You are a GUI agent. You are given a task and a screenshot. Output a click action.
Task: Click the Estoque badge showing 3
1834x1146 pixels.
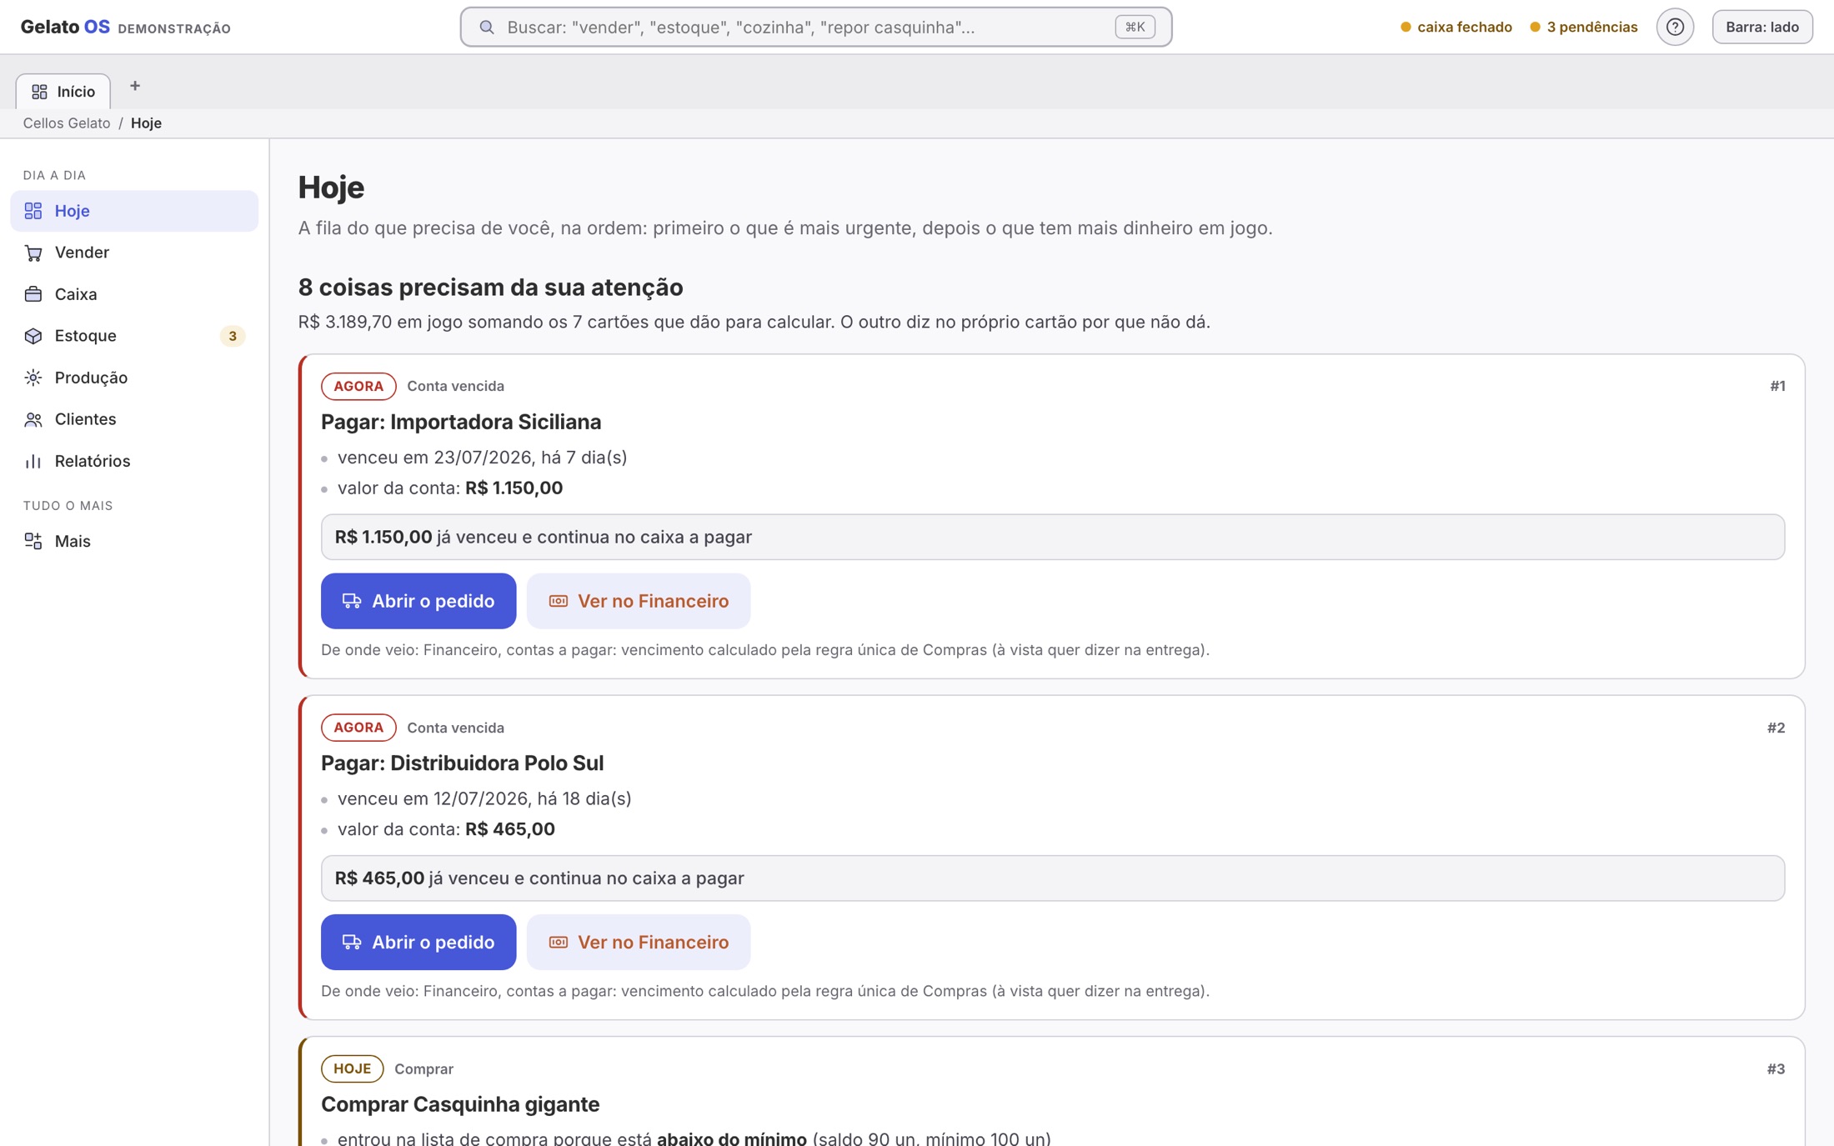point(233,336)
